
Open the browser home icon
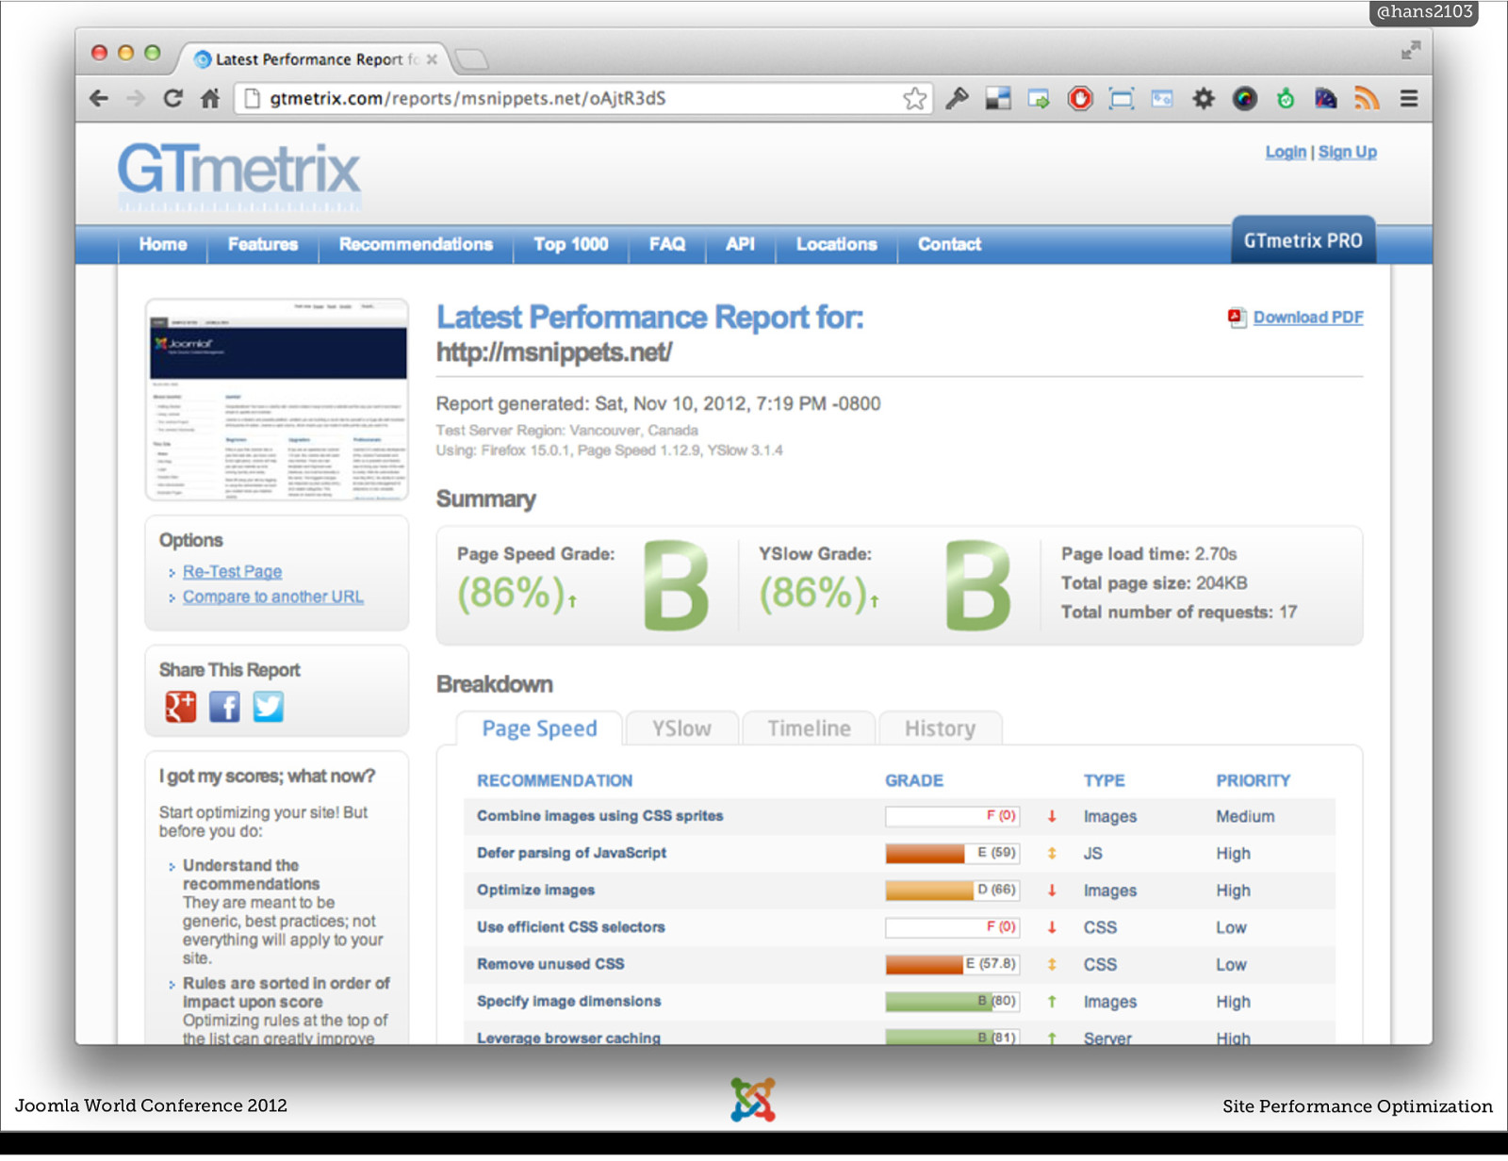coord(210,98)
